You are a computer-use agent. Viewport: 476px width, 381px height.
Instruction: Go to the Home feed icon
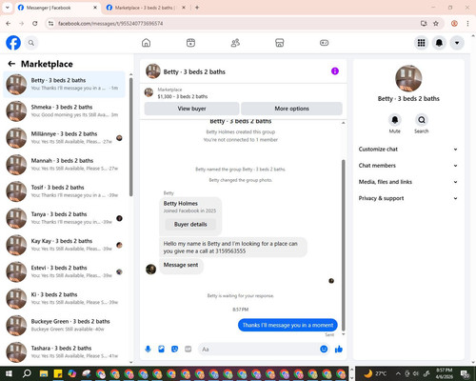tap(146, 43)
